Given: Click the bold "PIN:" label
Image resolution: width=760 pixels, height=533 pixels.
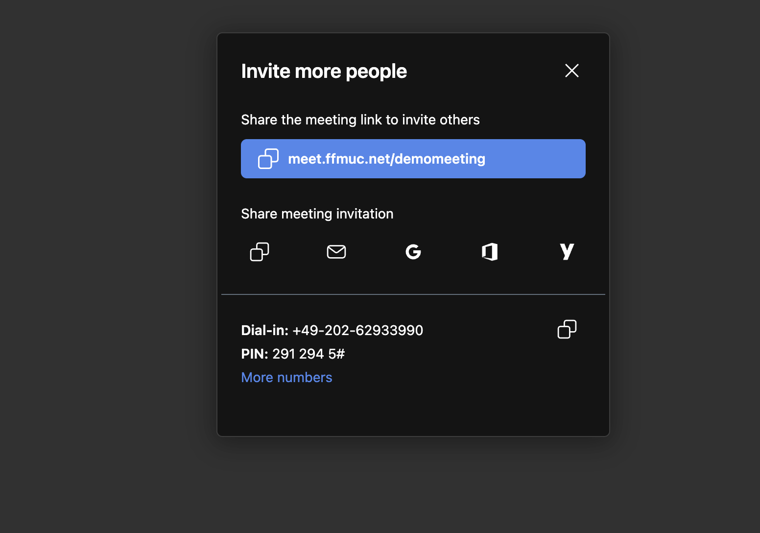Looking at the screenshot, I should 254,354.
